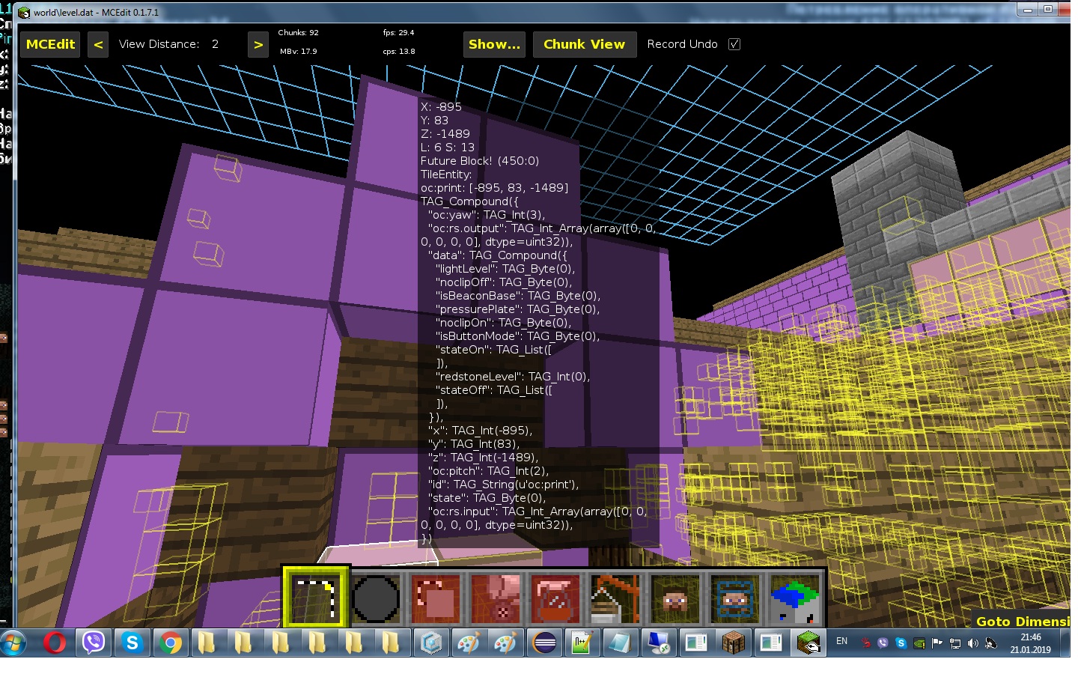
Task: Select the Move Spawn Point tool
Action: point(735,598)
